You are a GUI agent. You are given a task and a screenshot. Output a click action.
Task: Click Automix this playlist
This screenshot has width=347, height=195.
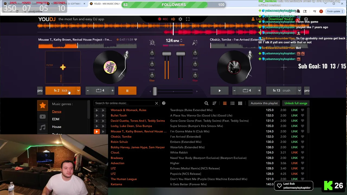tap(264, 103)
